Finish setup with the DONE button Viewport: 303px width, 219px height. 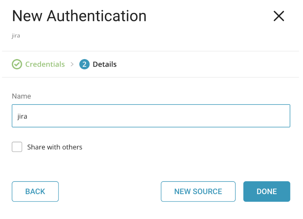266,191
